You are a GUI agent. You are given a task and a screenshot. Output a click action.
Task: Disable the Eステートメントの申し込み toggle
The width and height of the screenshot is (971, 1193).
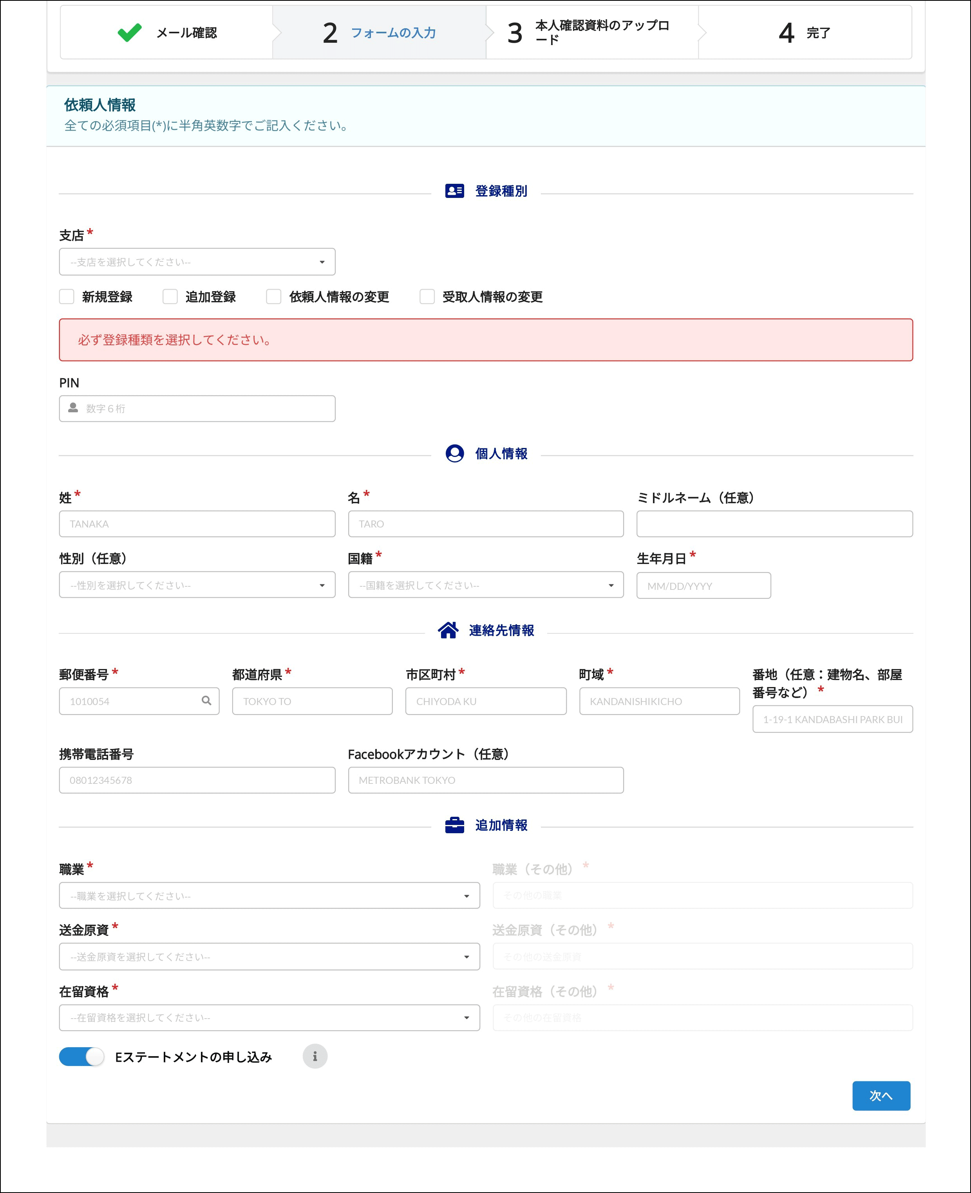coord(81,1056)
